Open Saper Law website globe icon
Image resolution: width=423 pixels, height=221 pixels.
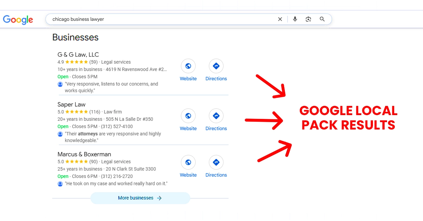tap(188, 116)
